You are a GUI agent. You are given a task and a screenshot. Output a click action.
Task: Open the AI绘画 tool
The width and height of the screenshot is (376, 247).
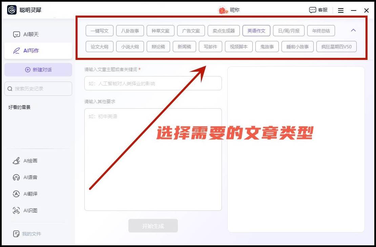[25, 161]
